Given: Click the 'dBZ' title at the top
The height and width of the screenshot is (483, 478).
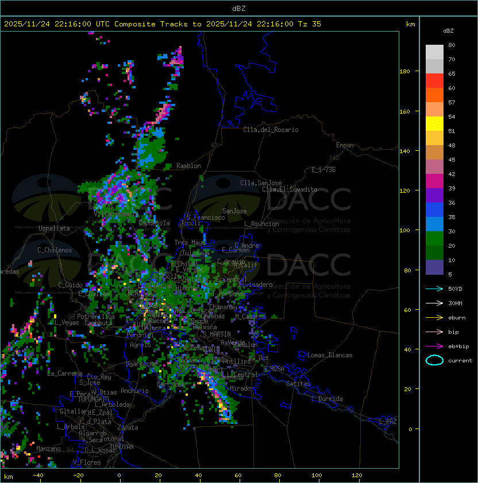Looking at the screenshot, I should (239, 9).
